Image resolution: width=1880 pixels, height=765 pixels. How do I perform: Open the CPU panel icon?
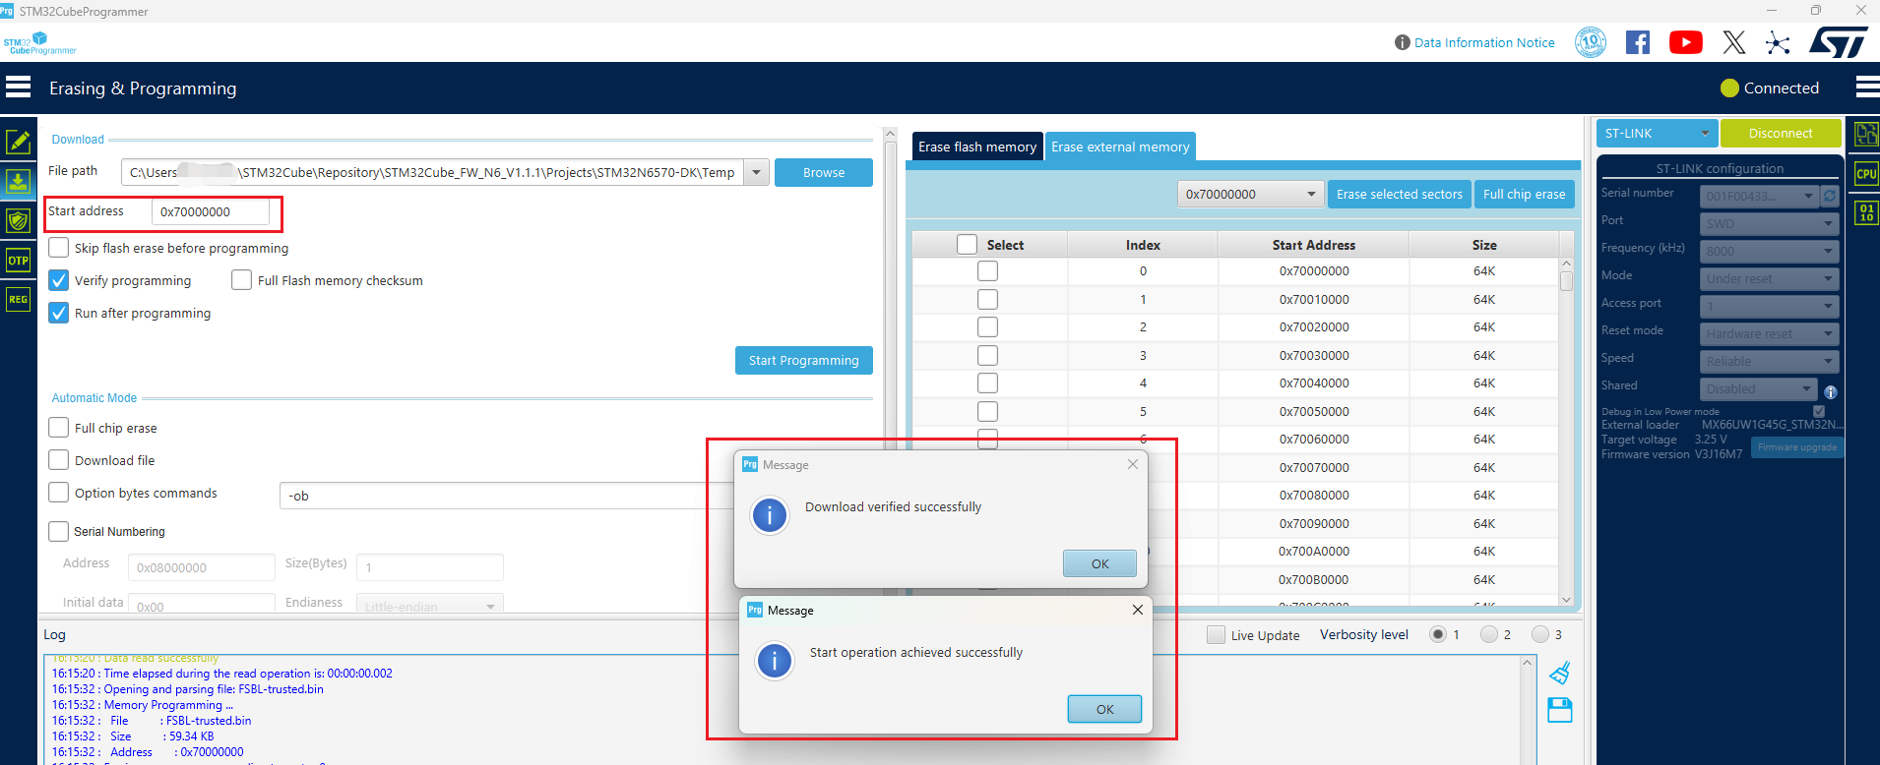(1866, 173)
